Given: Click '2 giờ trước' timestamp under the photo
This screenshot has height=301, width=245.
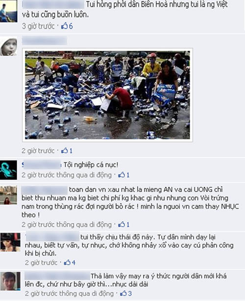Looking at the screenshot, I should tap(38, 151).
